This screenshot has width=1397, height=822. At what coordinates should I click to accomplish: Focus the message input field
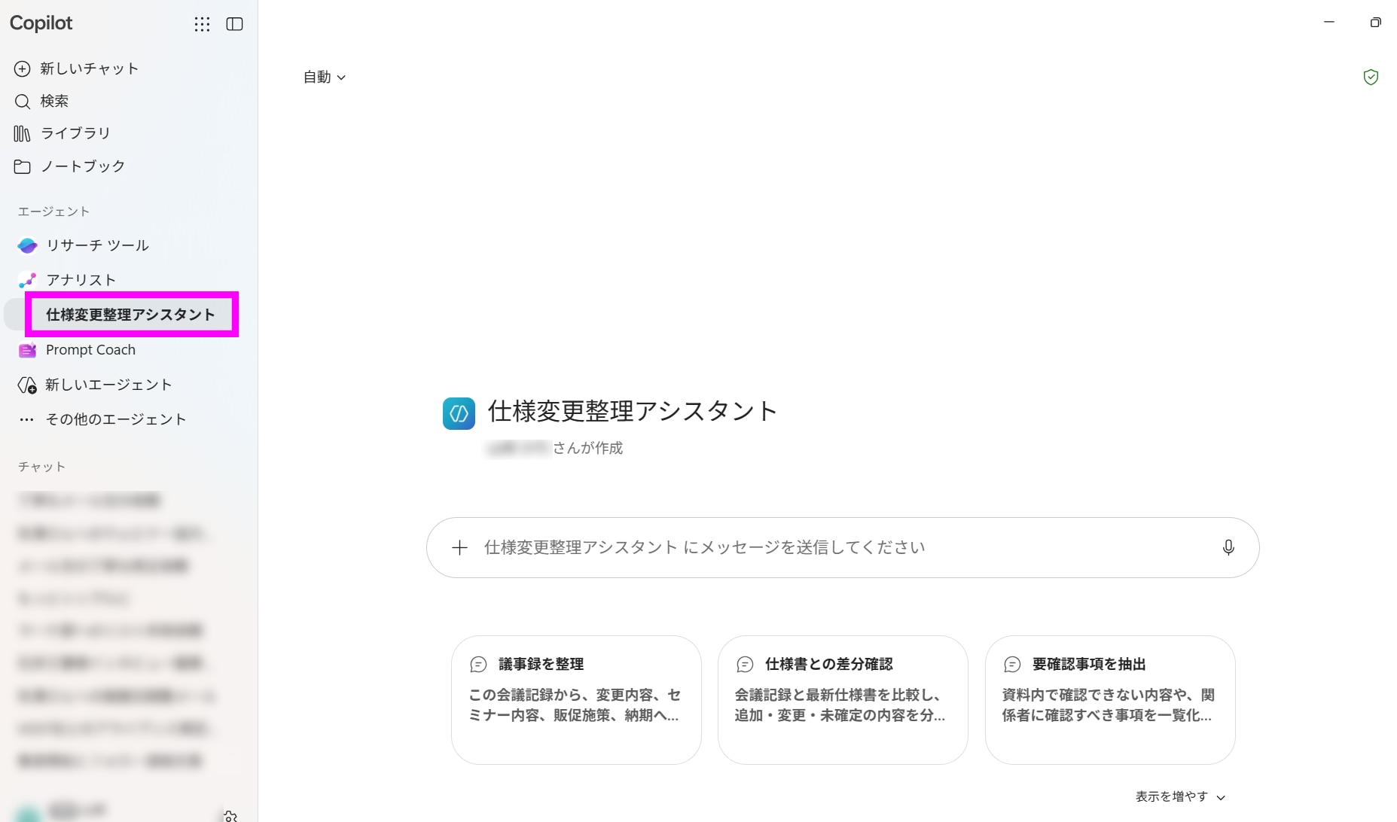[843, 548]
